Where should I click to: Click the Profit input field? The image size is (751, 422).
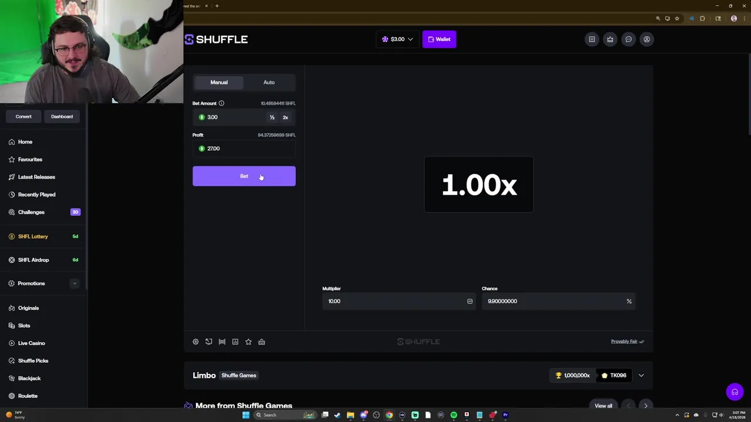click(244, 149)
